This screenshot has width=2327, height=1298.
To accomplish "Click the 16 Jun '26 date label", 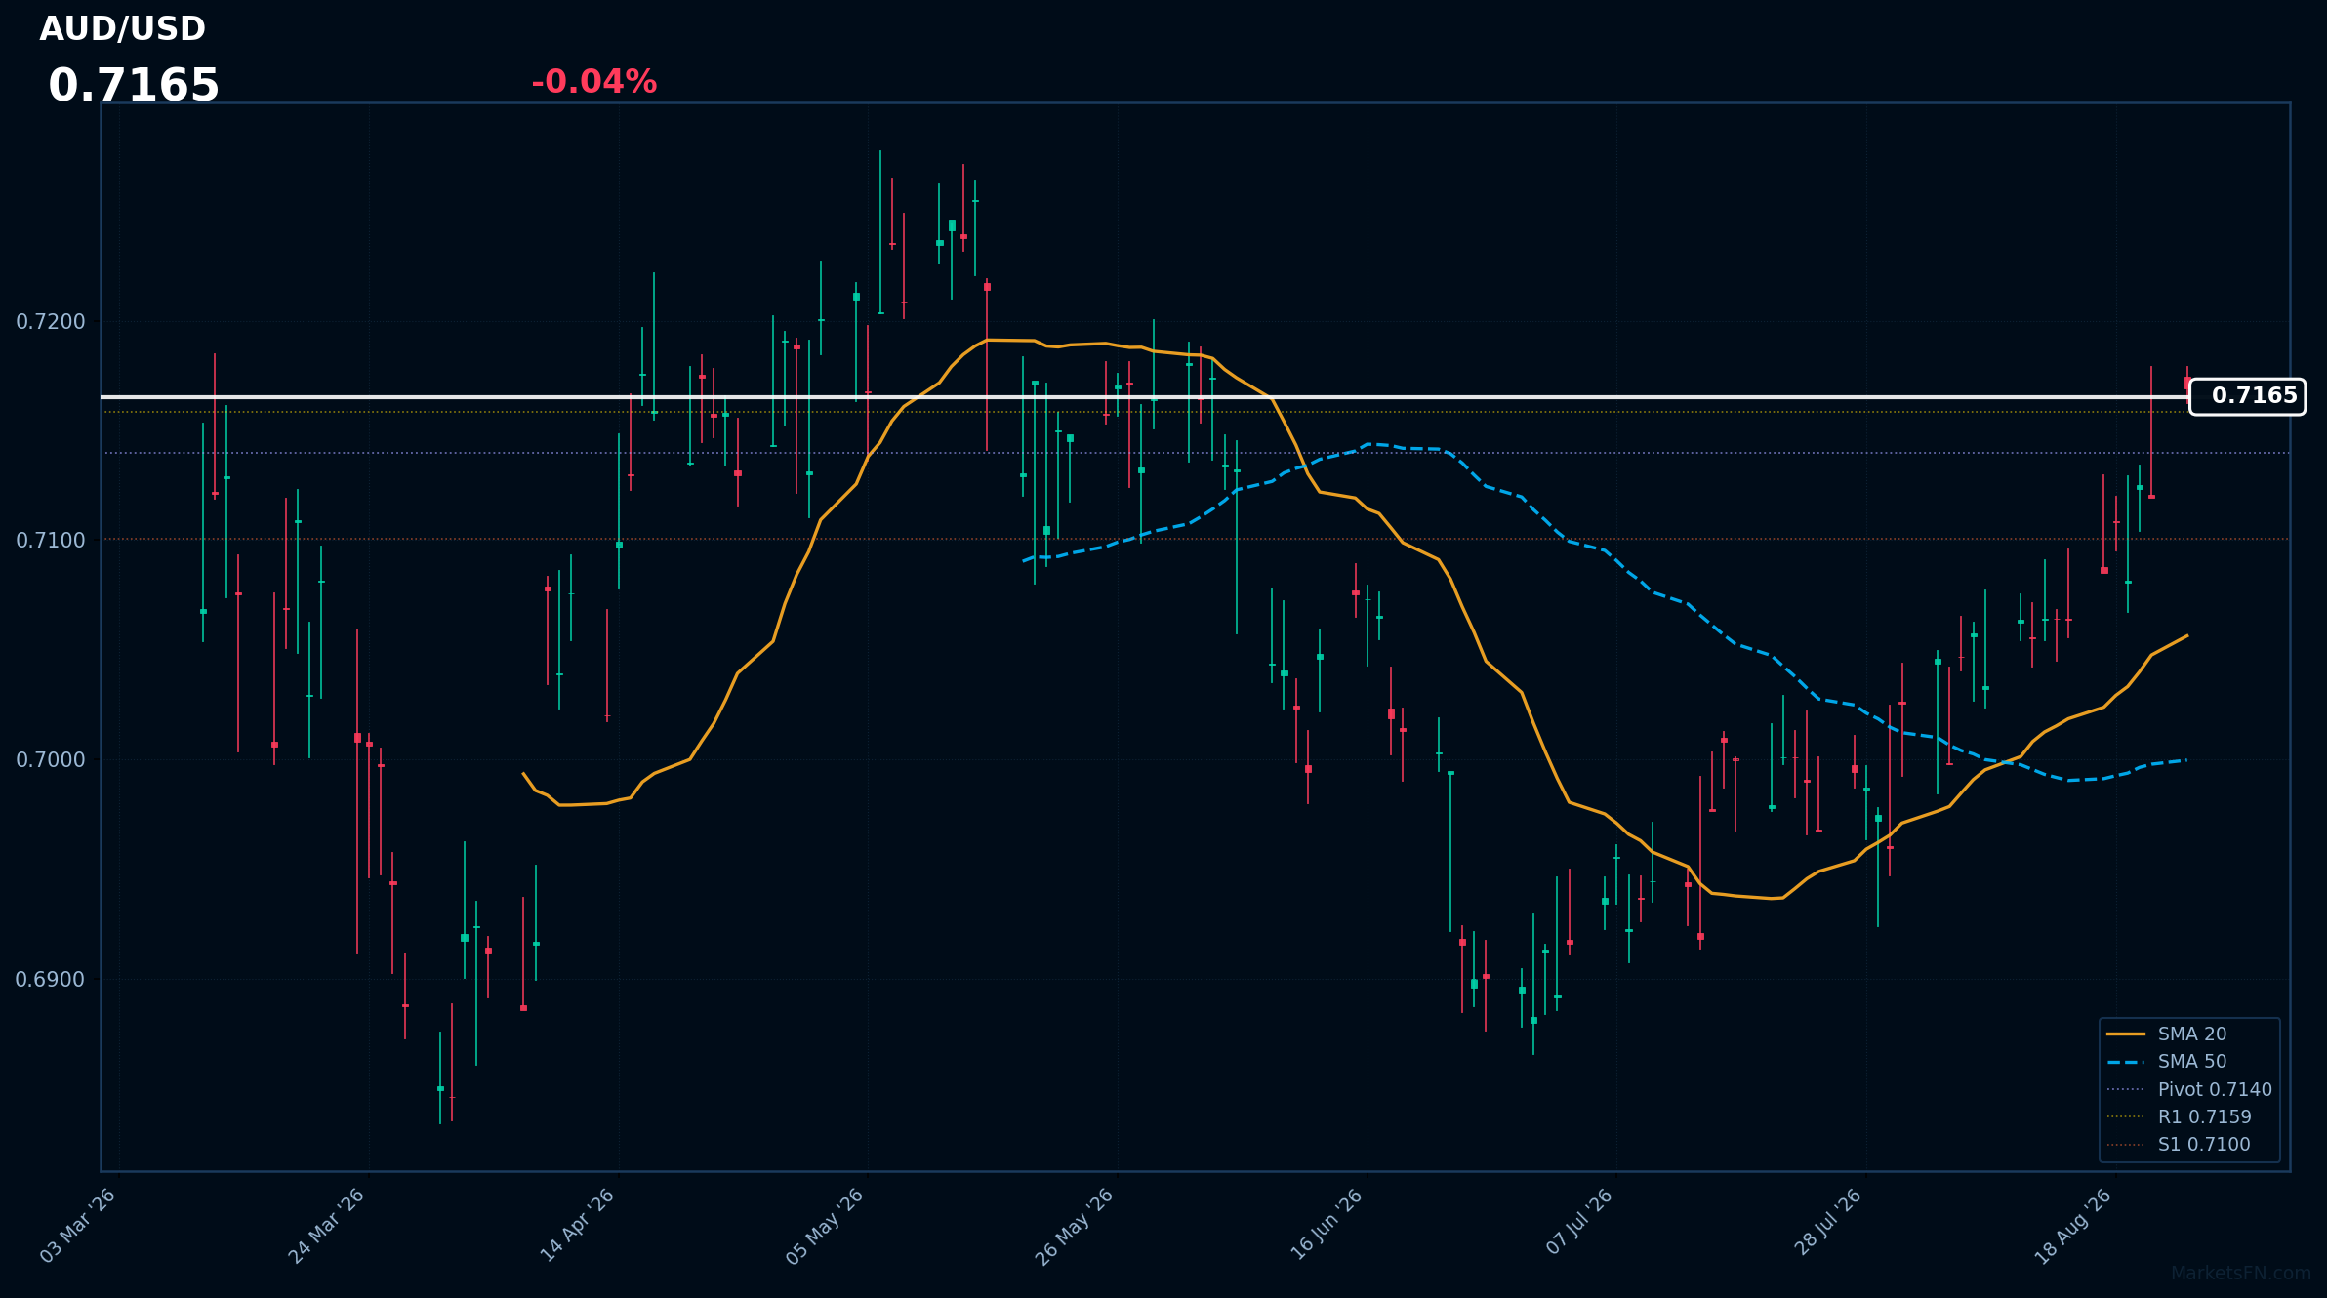I will click(x=1327, y=1226).
